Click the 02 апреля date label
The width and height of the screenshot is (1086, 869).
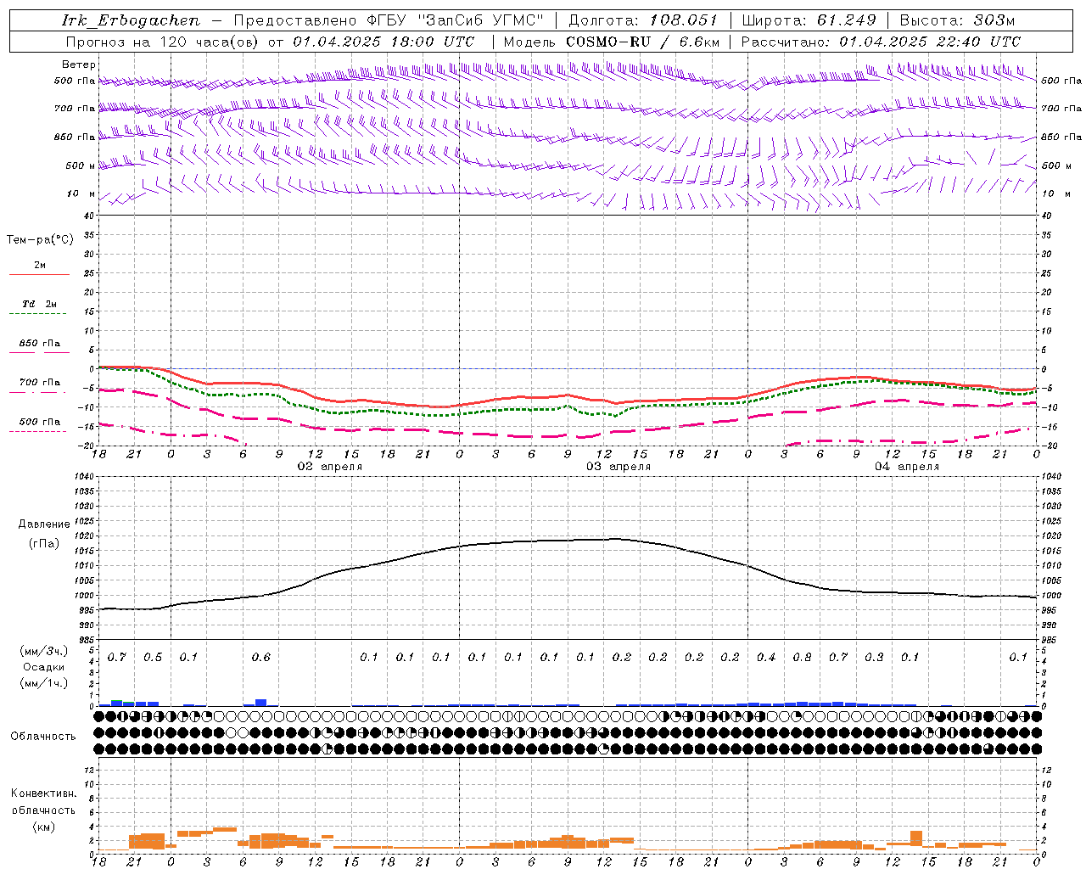[329, 467]
